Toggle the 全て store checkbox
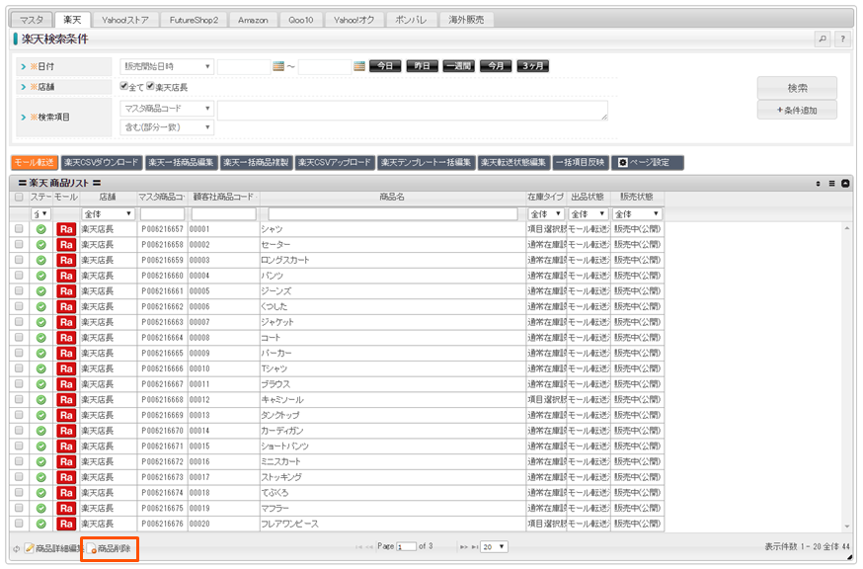 coord(123,86)
